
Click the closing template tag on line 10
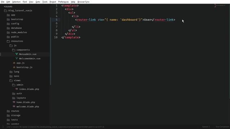pos(71,37)
